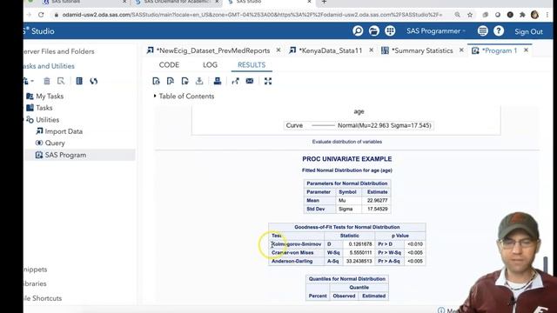Image resolution: width=557 pixels, height=313 pixels.
Task: Click the open files folder icon in header
Action: point(373,31)
